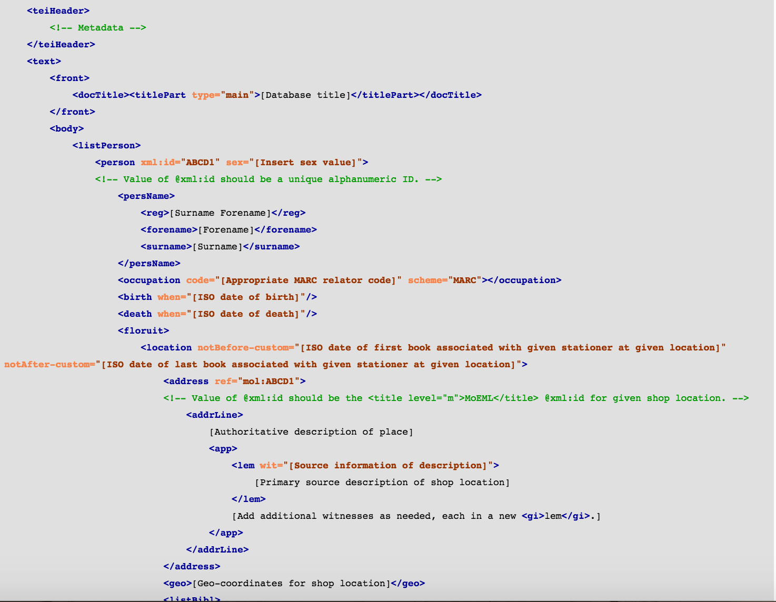Image resolution: width=776 pixels, height=602 pixels.
Task: Click the closing </address> tag
Action: point(192,566)
